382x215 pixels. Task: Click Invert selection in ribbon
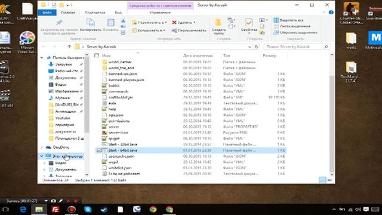tap(295, 32)
